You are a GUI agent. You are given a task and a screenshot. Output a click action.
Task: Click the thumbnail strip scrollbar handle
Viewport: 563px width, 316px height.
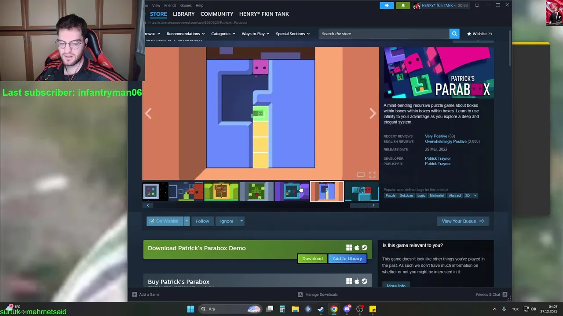pos(358,205)
